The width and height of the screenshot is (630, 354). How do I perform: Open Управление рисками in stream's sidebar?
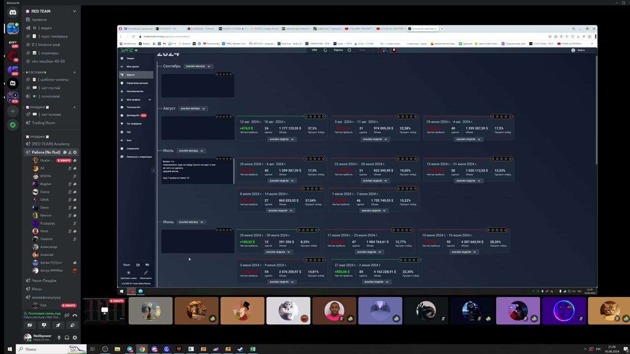[136, 83]
